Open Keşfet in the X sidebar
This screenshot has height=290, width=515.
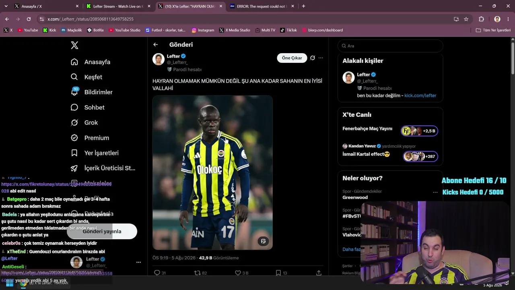(x=87, y=77)
